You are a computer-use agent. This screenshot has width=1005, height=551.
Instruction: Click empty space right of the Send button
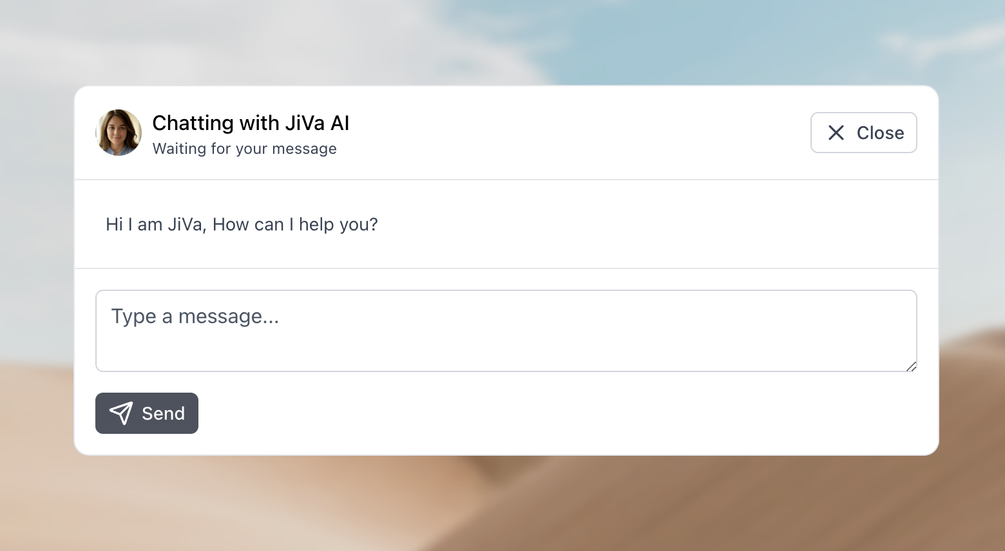coord(515,413)
